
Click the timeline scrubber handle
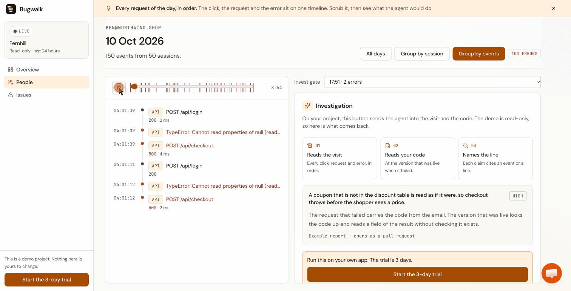[134, 87]
